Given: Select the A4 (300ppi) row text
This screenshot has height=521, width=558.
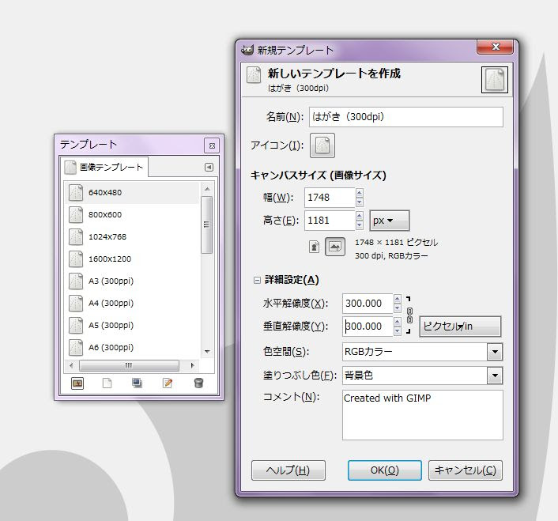Looking at the screenshot, I should tap(111, 304).
